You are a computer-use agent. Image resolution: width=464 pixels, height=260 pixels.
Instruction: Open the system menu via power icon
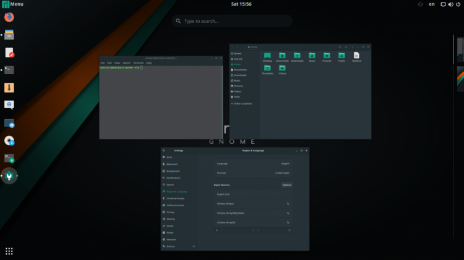tap(458, 4)
